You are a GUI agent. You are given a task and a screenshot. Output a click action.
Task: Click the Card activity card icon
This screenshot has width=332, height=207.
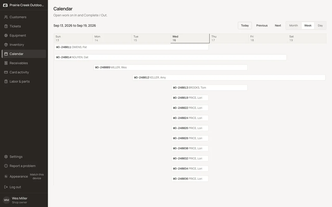[x=6, y=72]
